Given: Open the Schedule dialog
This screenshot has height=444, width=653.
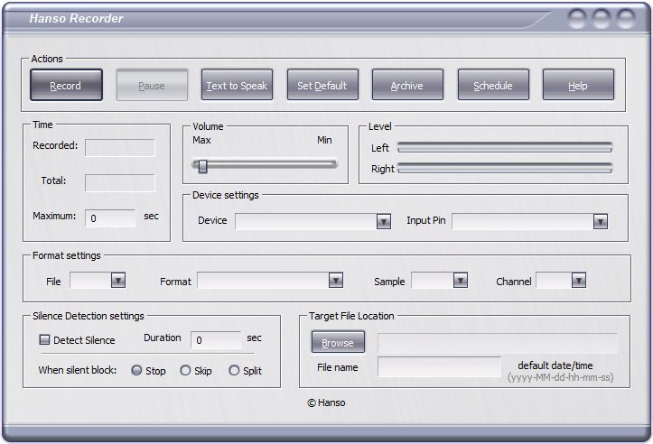Looking at the screenshot, I should click(493, 85).
